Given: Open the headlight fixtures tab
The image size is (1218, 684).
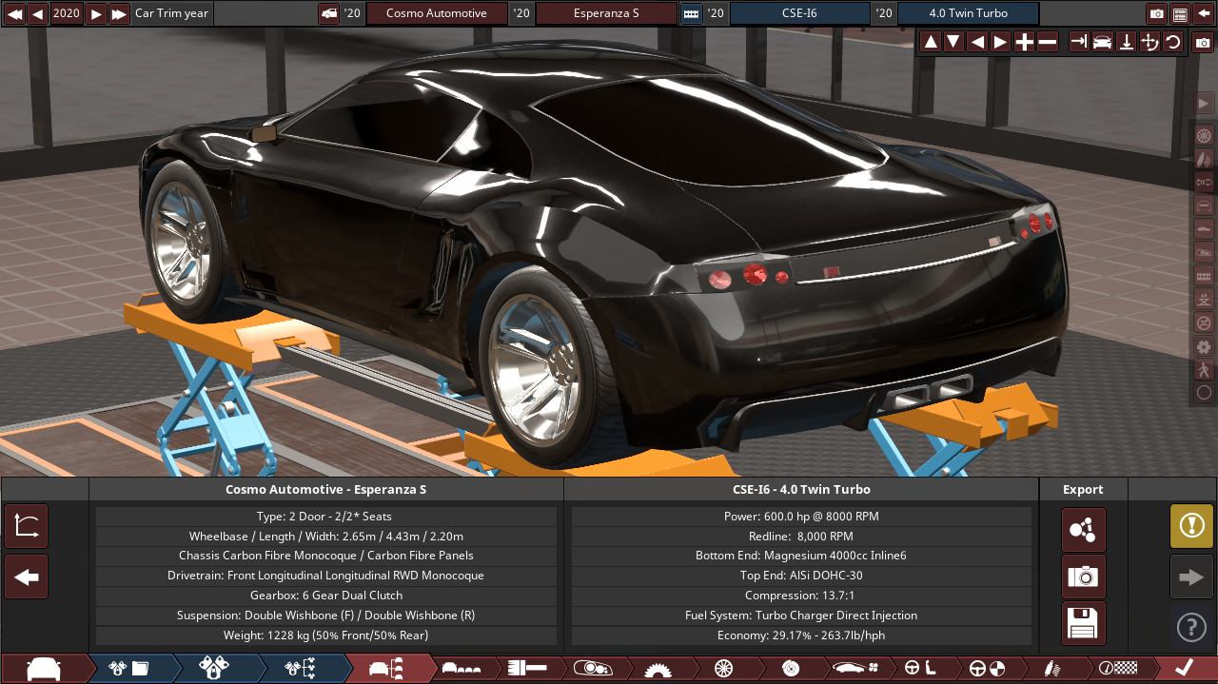Looking at the screenshot, I should click(x=591, y=668).
